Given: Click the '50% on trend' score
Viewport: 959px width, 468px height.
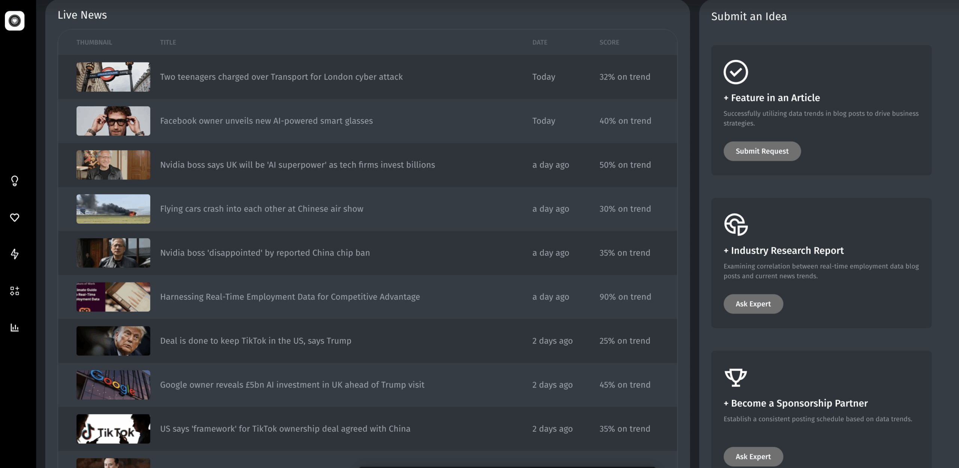Looking at the screenshot, I should pos(625,165).
